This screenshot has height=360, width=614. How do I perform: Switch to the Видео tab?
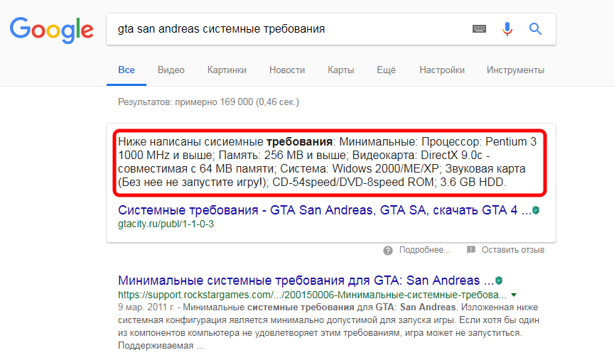pyautogui.click(x=171, y=70)
